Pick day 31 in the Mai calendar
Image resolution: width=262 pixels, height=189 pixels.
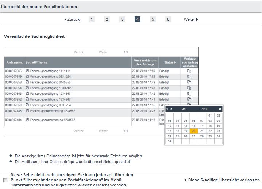click(x=169, y=141)
